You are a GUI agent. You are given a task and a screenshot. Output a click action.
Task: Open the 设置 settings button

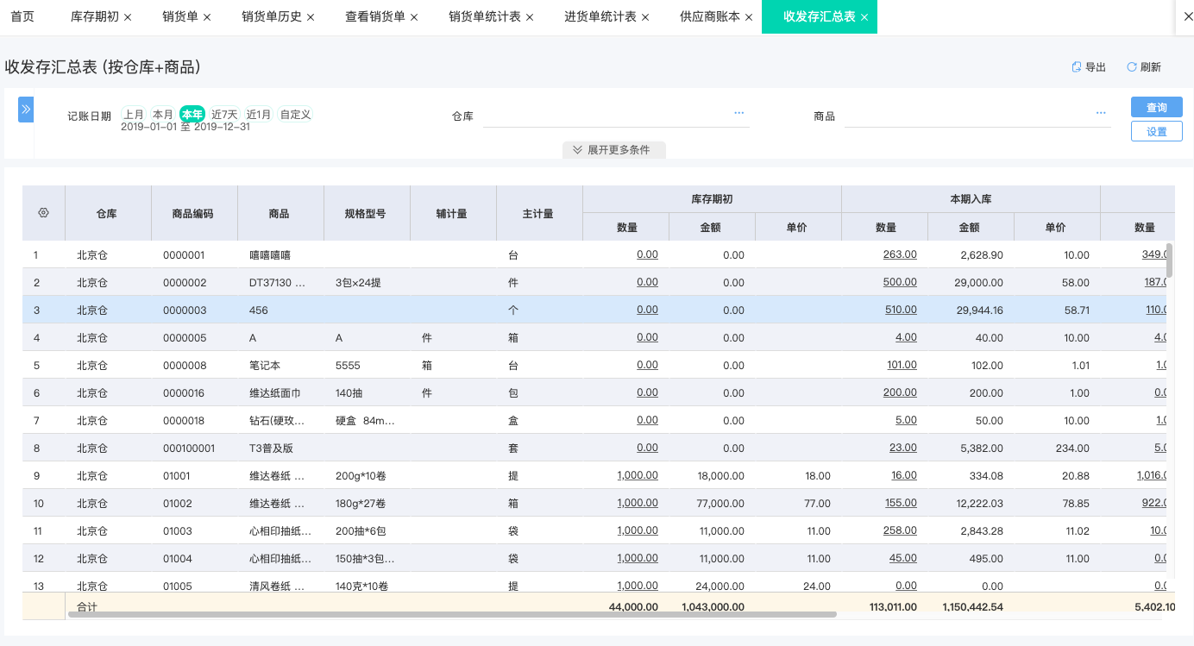coord(1156,131)
